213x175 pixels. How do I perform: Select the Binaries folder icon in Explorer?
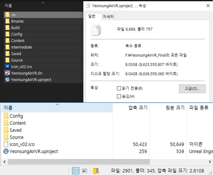[x=8, y=21]
